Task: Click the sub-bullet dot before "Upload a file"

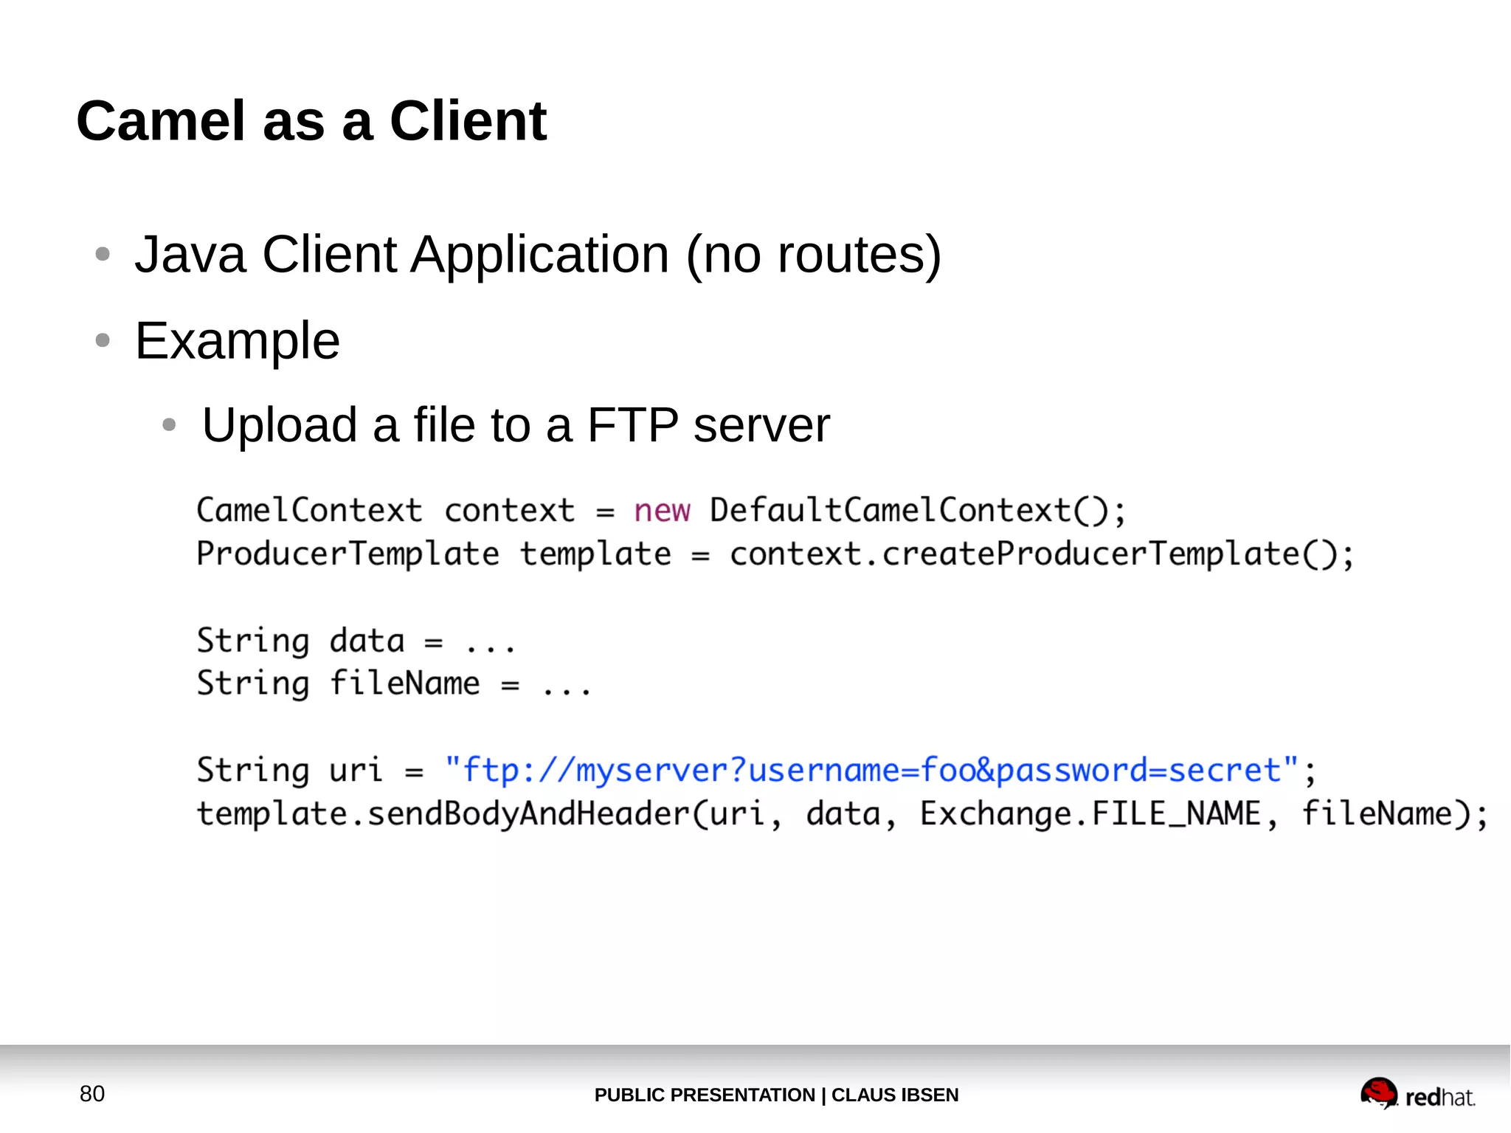Action: tap(169, 424)
